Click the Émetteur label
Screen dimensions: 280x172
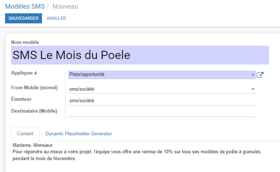coord(21,99)
